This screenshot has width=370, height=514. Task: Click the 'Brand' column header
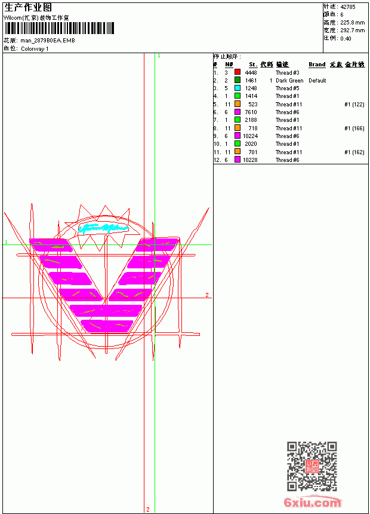[317, 65]
